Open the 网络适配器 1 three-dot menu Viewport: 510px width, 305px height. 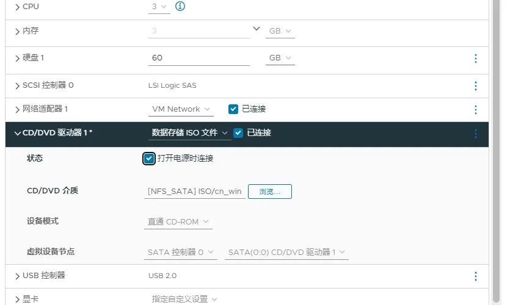point(476,109)
